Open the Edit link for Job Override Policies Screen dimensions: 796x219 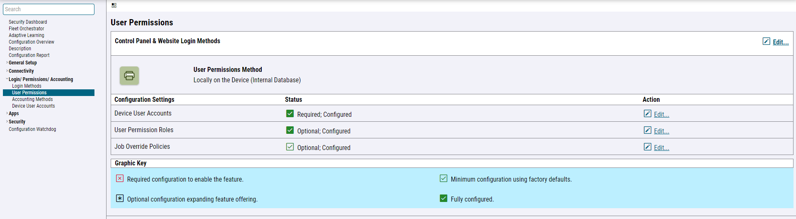[x=661, y=148]
